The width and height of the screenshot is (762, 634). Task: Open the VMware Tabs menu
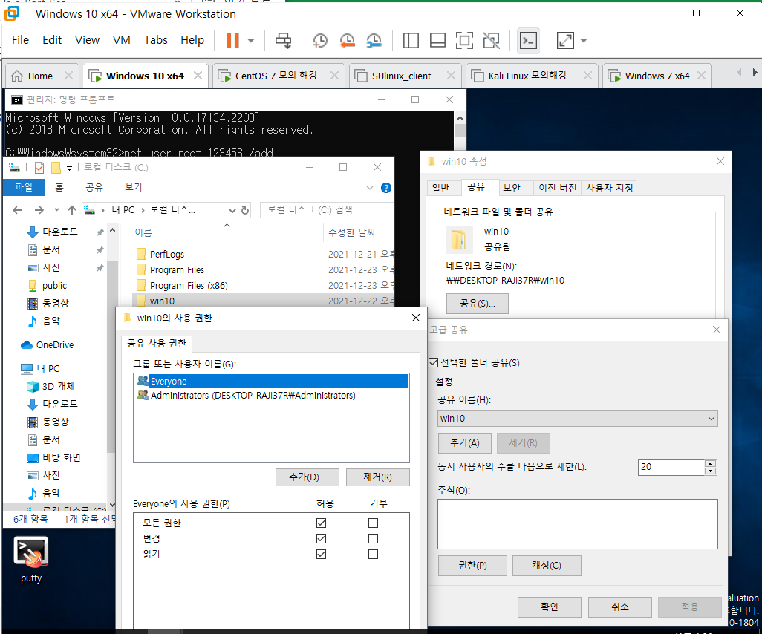(x=155, y=40)
